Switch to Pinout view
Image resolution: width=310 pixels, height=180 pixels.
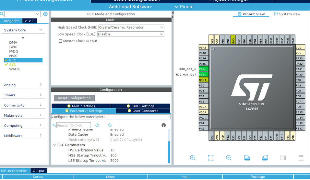click(x=251, y=14)
